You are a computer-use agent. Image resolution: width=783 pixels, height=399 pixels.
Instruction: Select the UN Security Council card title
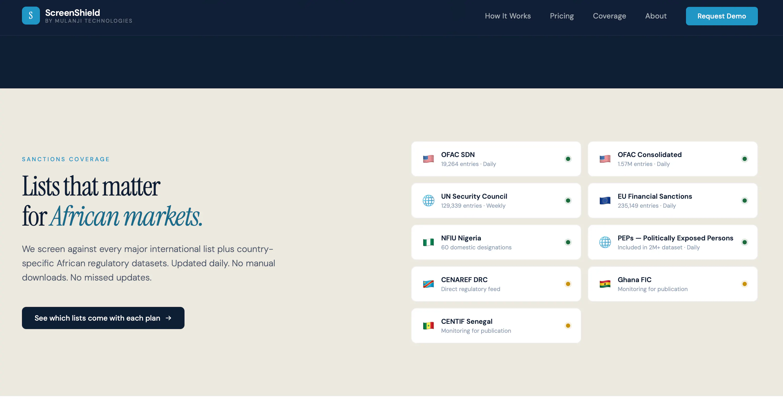point(474,196)
